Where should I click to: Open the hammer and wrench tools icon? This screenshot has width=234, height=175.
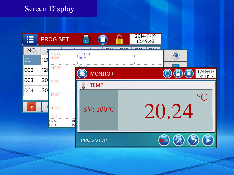coord(178,140)
